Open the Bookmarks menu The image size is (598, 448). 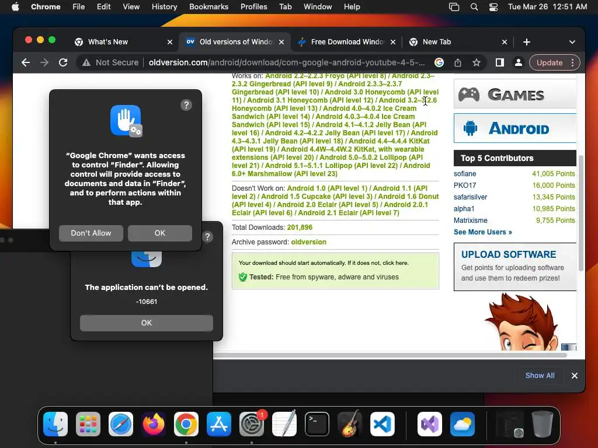click(x=208, y=7)
